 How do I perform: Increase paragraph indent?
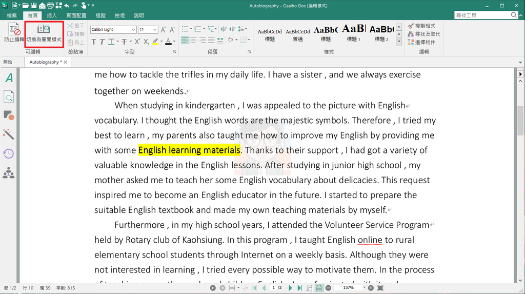tap(232, 29)
